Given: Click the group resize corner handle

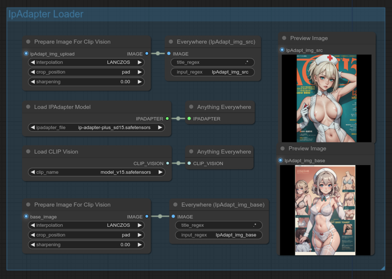Looking at the screenshot, I should point(383,268).
